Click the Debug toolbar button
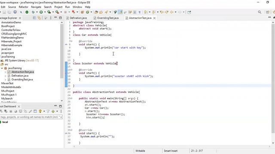275x154 pixels. click(33, 12)
